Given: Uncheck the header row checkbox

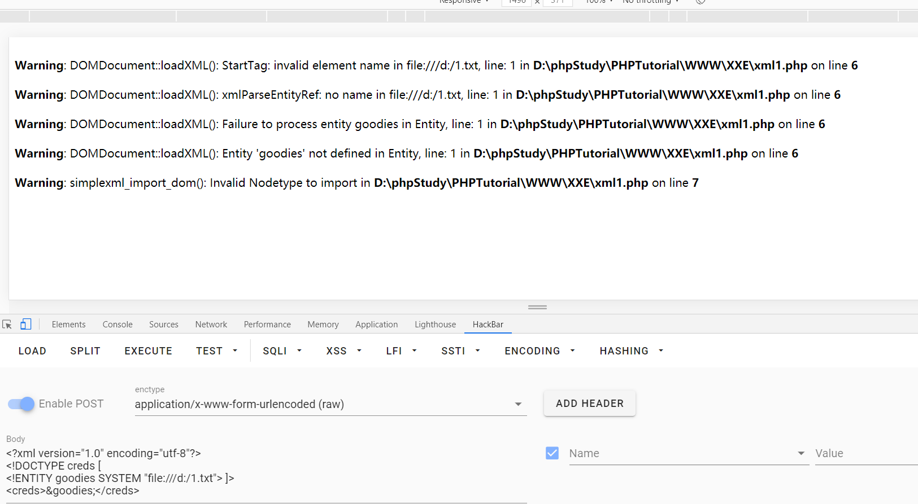Looking at the screenshot, I should [552, 453].
